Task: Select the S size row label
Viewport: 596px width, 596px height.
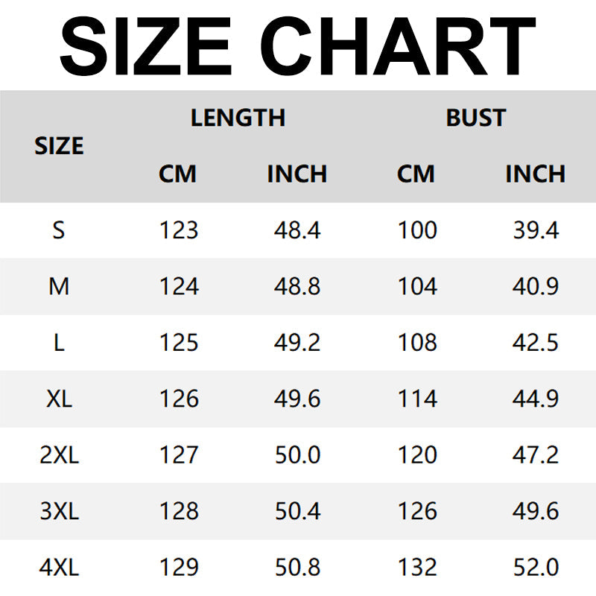Action: click(59, 230)
